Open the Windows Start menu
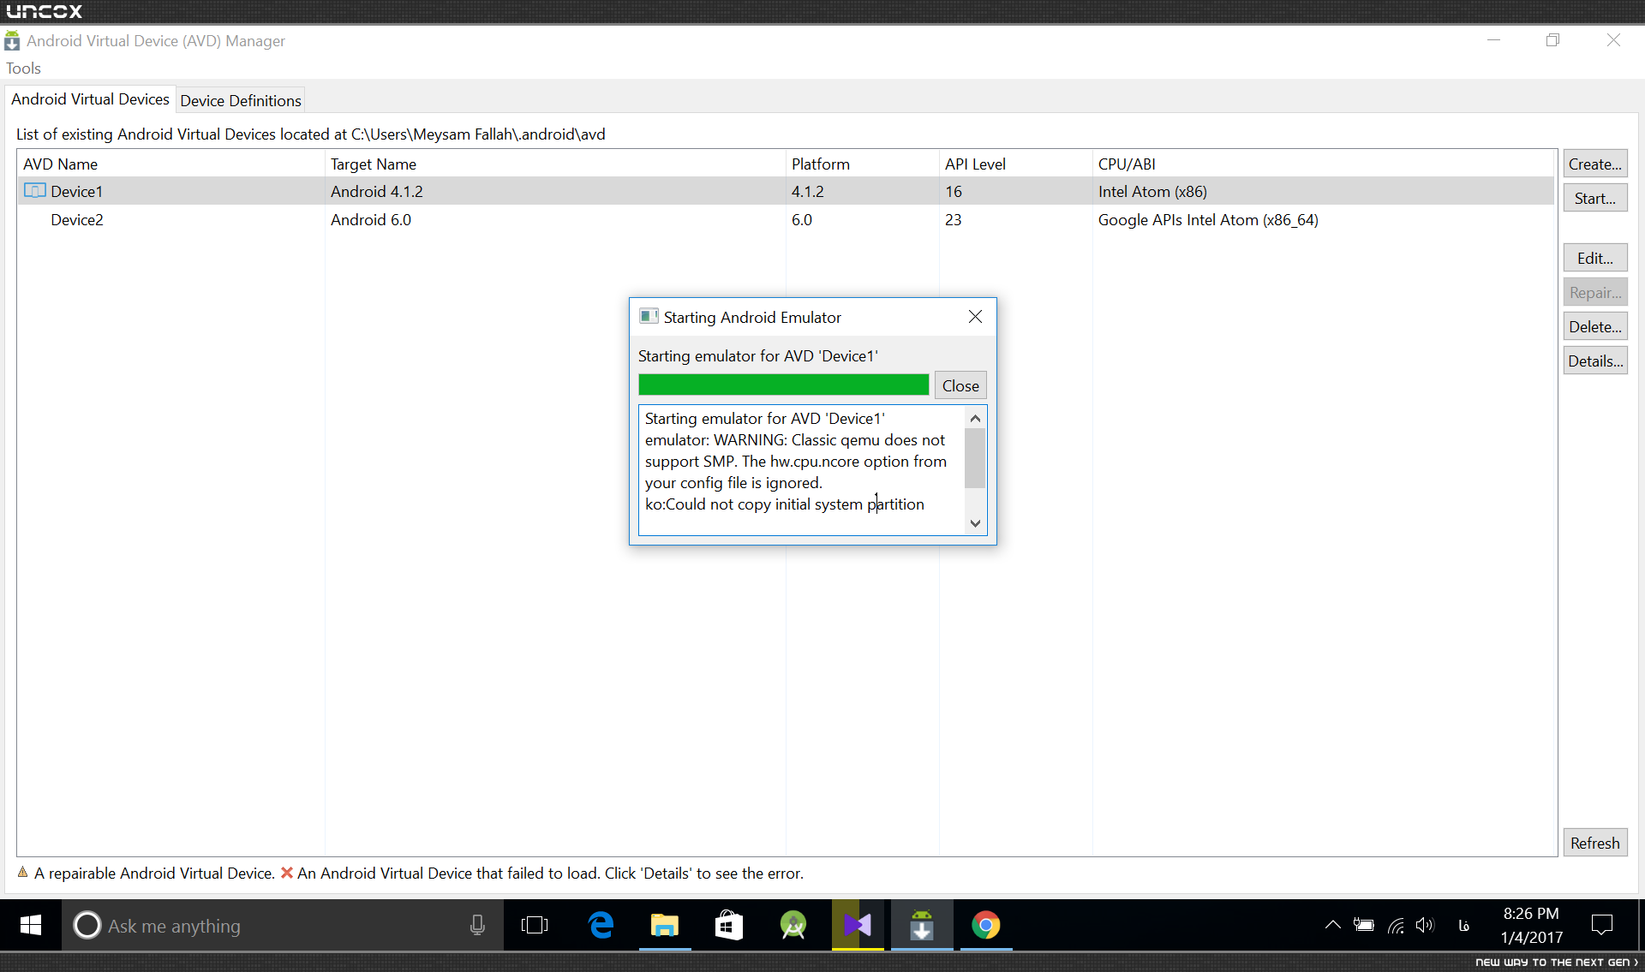The height and width of the screenshot is (972, 1645). tap(31, 925)
